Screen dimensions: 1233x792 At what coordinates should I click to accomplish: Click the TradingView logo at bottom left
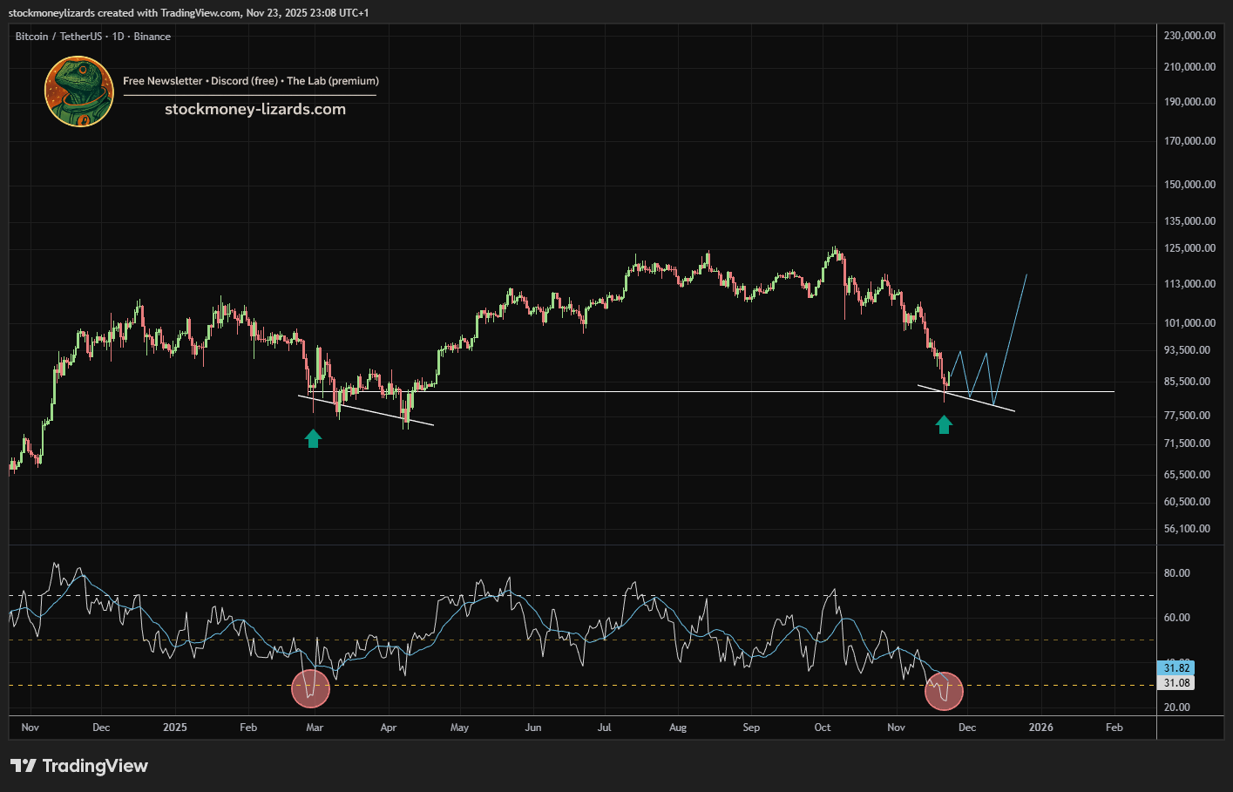(x=79, y=766)
